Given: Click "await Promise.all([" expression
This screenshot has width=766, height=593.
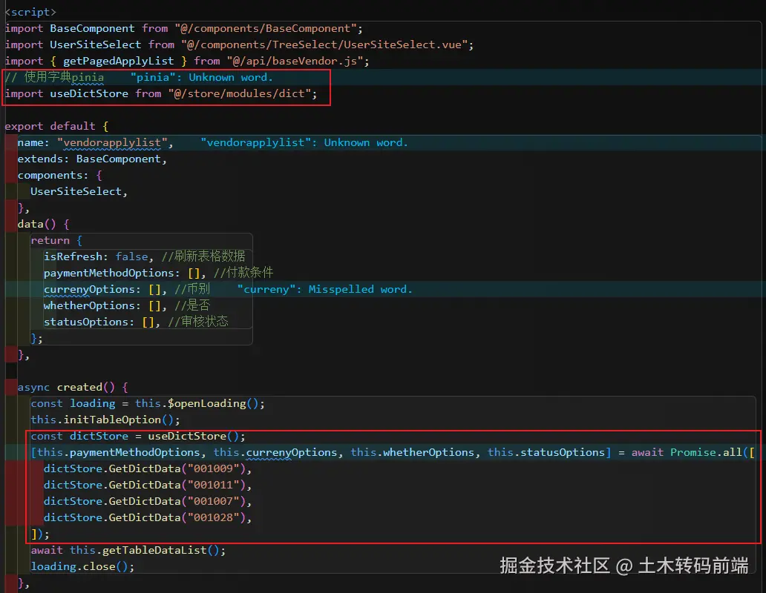Looking at the screenshot, I should click(693, 453).
